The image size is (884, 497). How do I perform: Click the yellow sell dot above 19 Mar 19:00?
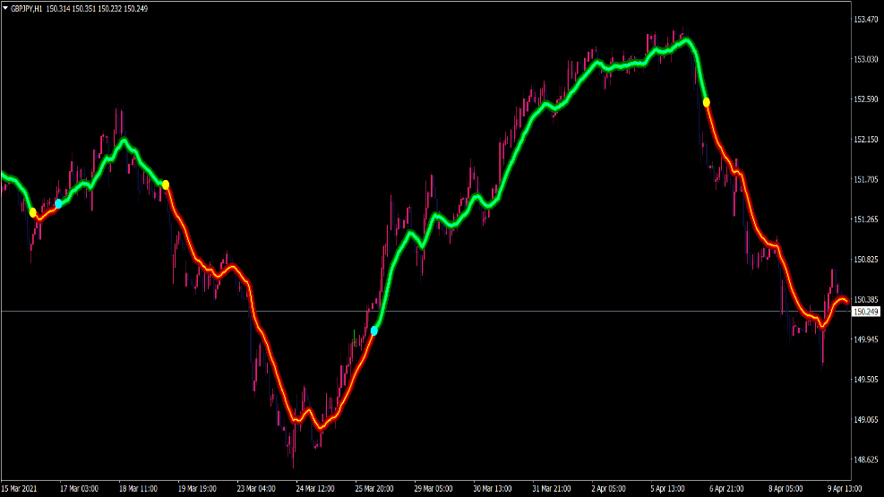click(166, 184)
